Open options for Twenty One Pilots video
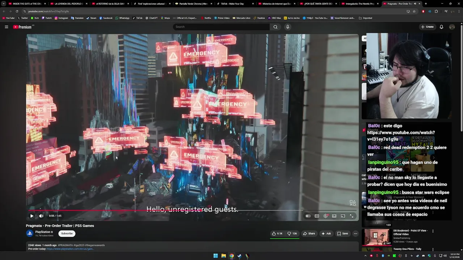Screen dimensions: 463x260 [x=433, y=249]
